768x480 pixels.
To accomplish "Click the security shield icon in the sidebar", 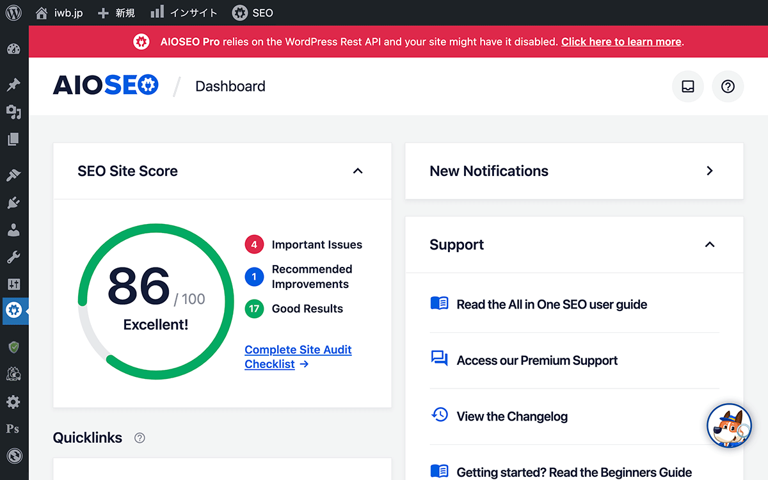I will 13,348.
